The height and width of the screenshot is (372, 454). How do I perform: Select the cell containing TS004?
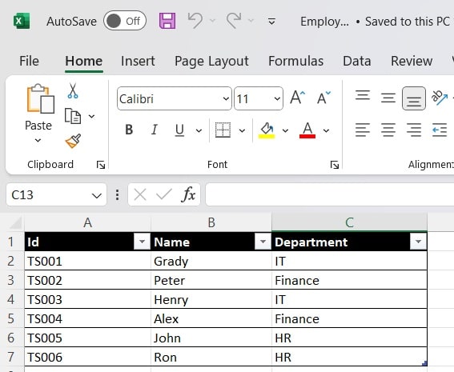(88, 318)
